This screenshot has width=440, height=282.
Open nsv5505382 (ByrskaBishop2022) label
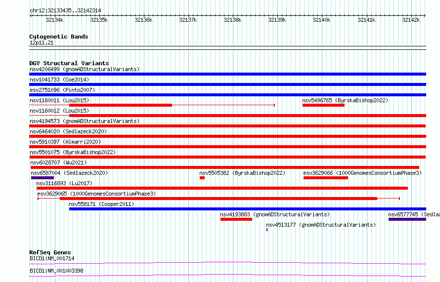(242, 173)
